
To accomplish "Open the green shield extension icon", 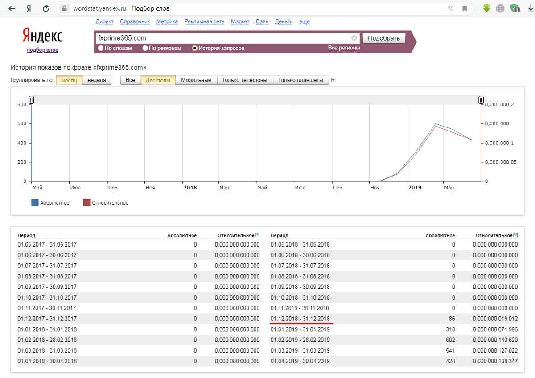I will click(x=515, y=8).
